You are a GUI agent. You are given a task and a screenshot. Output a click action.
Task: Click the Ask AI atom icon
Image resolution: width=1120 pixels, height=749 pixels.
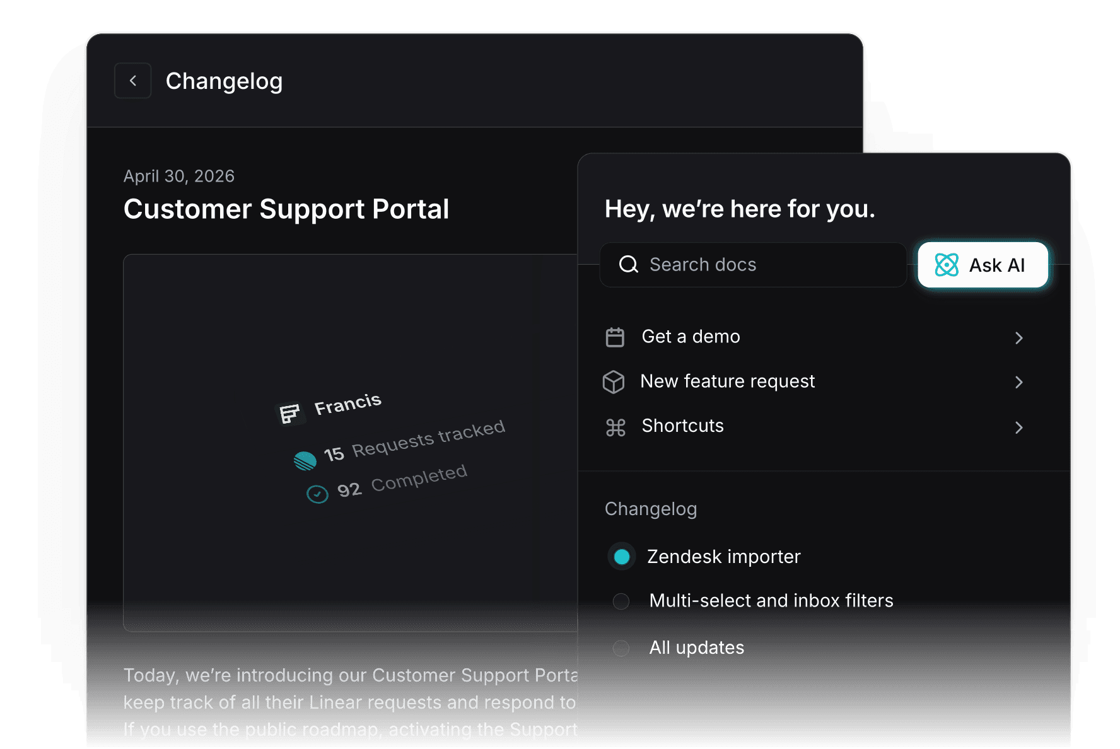pos(947,265)
